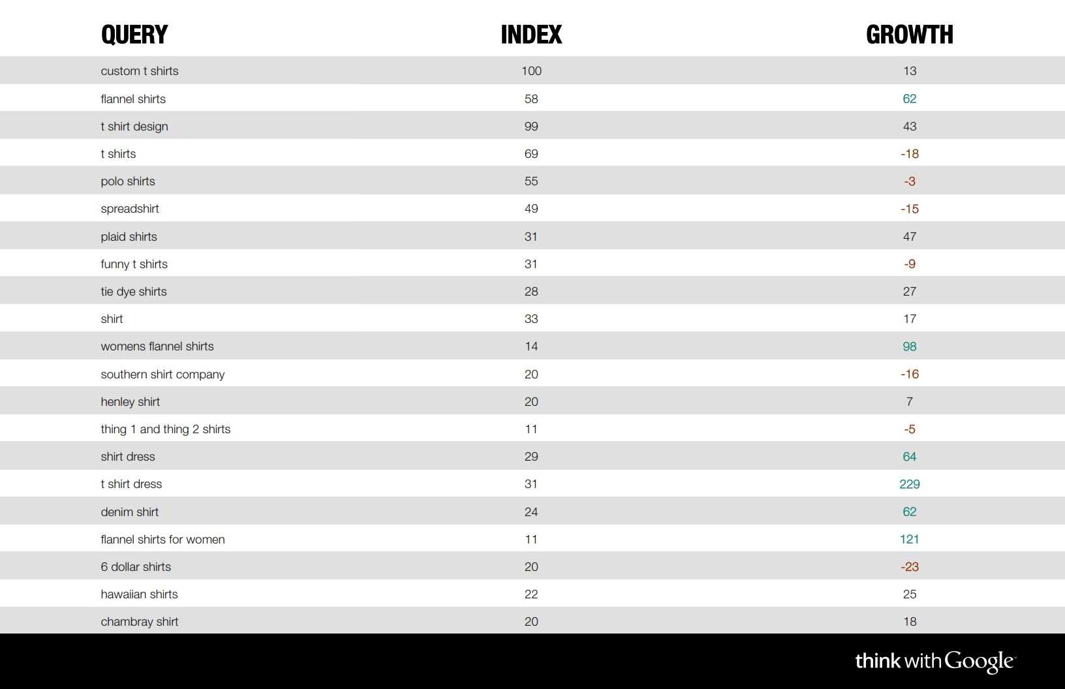Select the flannel shirts row label
This screenshot has height=689, width=1065.
(x=133, y=99)
